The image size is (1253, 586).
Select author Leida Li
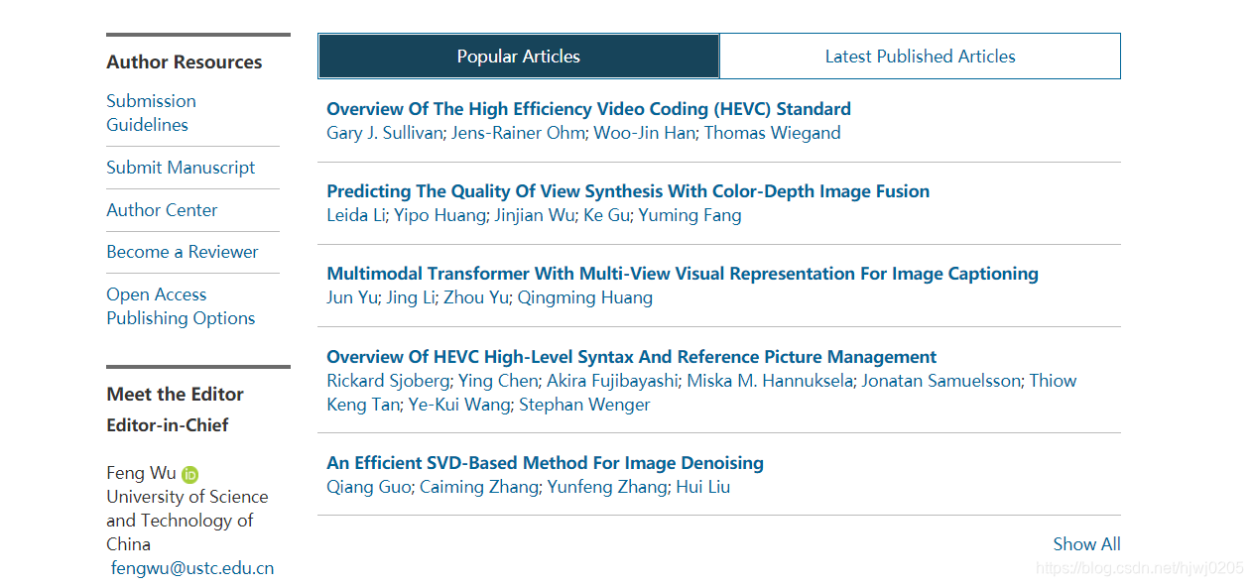coord(355,215)
